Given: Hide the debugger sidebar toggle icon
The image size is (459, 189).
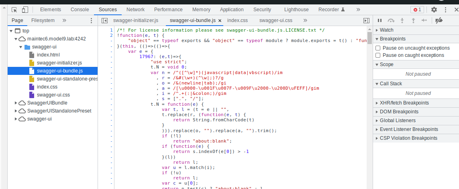Looking at the screenshot, I should (366, 20).
